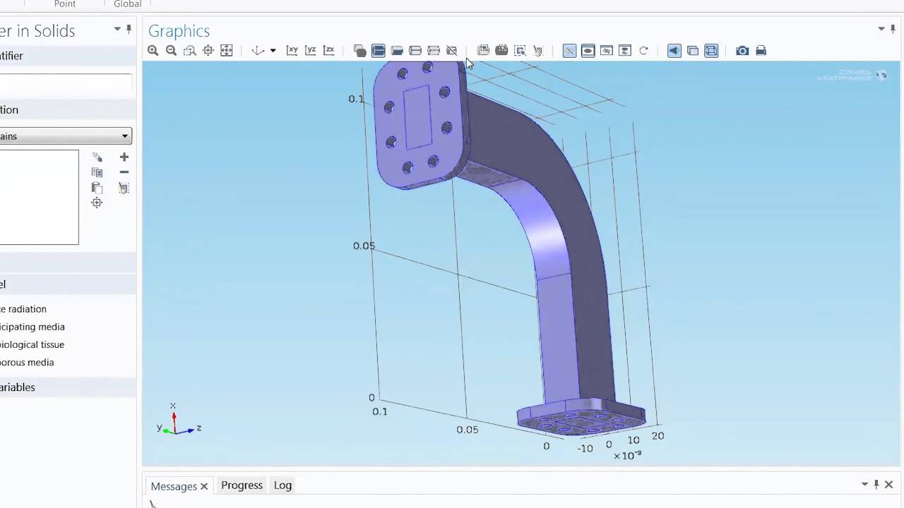Click the Zoom to Selection icon under Paste
Screen dimensions: 904x508
[x=97, y=202]
